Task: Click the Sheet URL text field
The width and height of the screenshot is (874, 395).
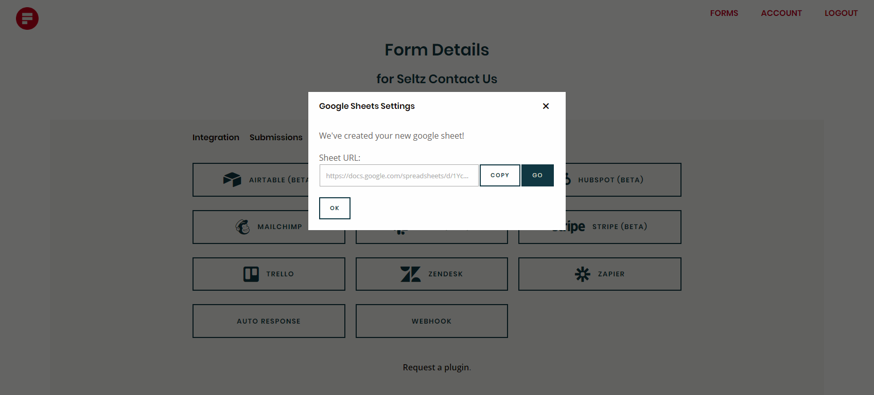Action: point(399,176)
